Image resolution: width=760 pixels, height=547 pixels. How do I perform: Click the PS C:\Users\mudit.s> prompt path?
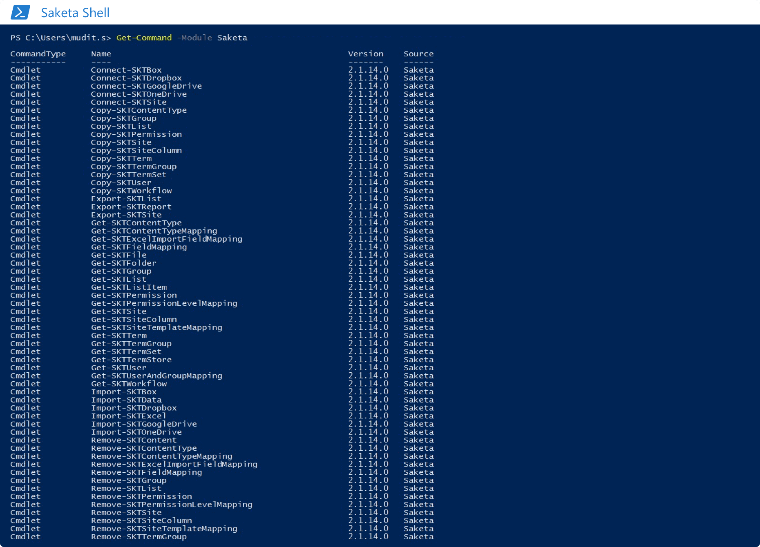tap(60, 38)
